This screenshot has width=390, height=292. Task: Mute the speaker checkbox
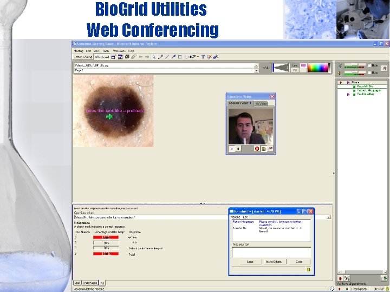(x=369, y=72)
